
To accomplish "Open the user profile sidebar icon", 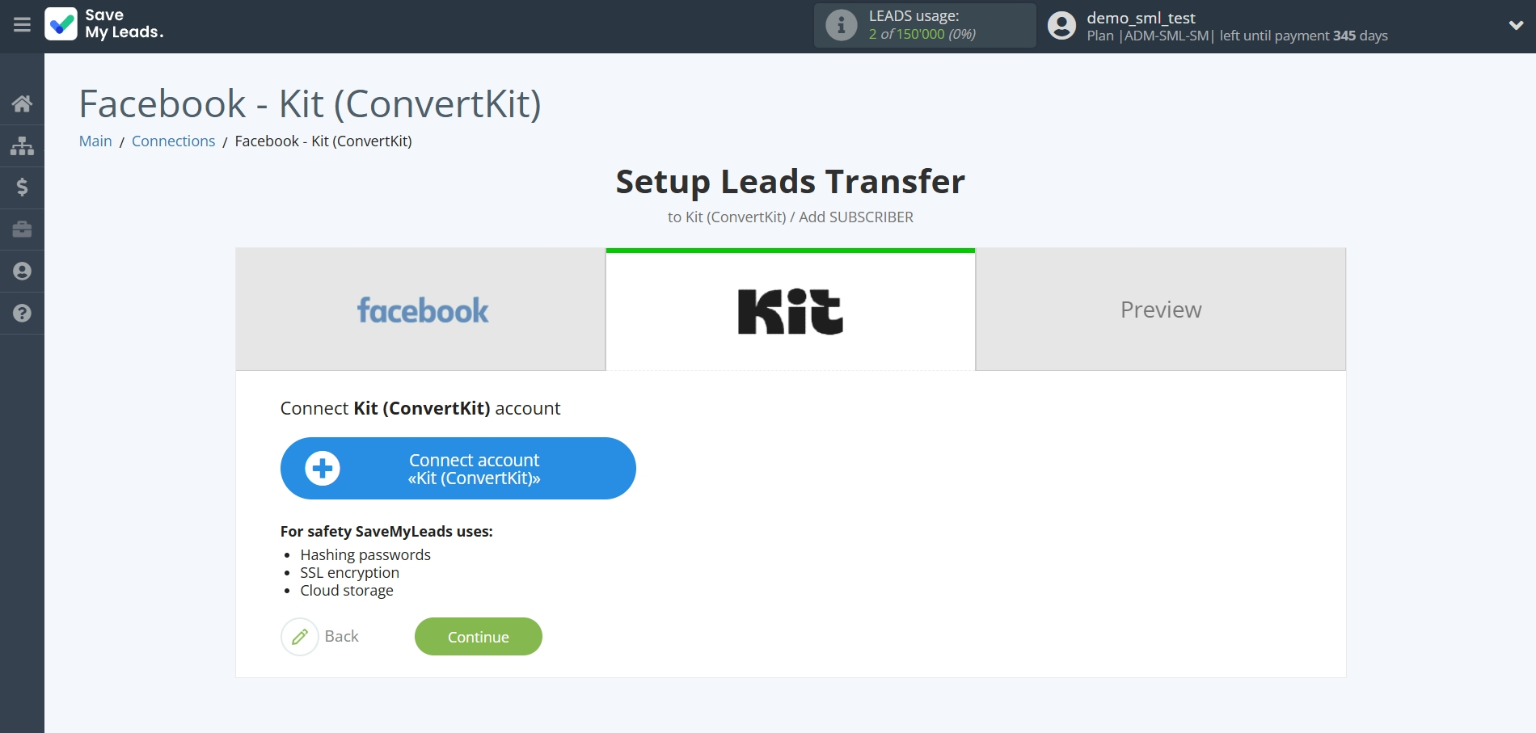I will coord(22,272).
